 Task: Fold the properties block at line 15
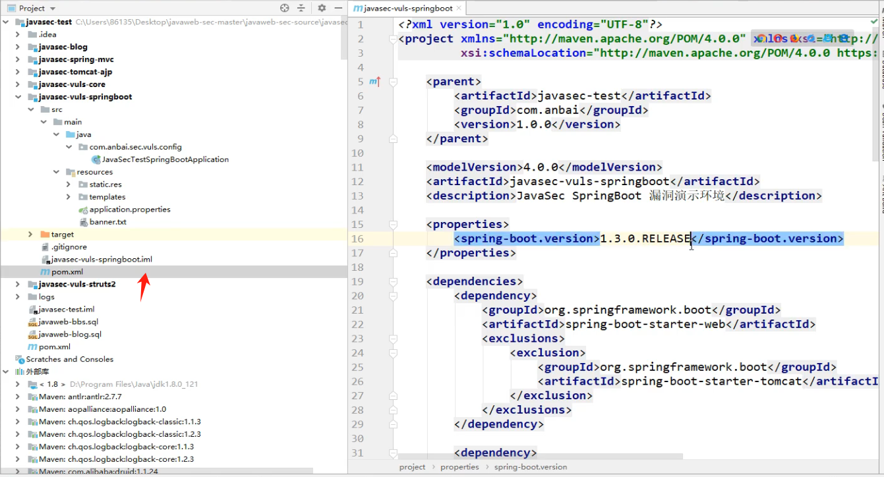coord(394,224)
